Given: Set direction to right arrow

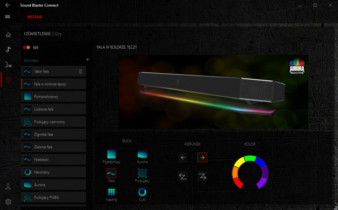Looking at the screenshot, I should 202,157.
